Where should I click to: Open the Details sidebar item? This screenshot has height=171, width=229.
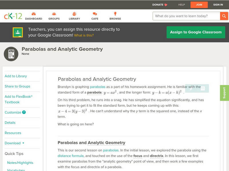(10, 123)
